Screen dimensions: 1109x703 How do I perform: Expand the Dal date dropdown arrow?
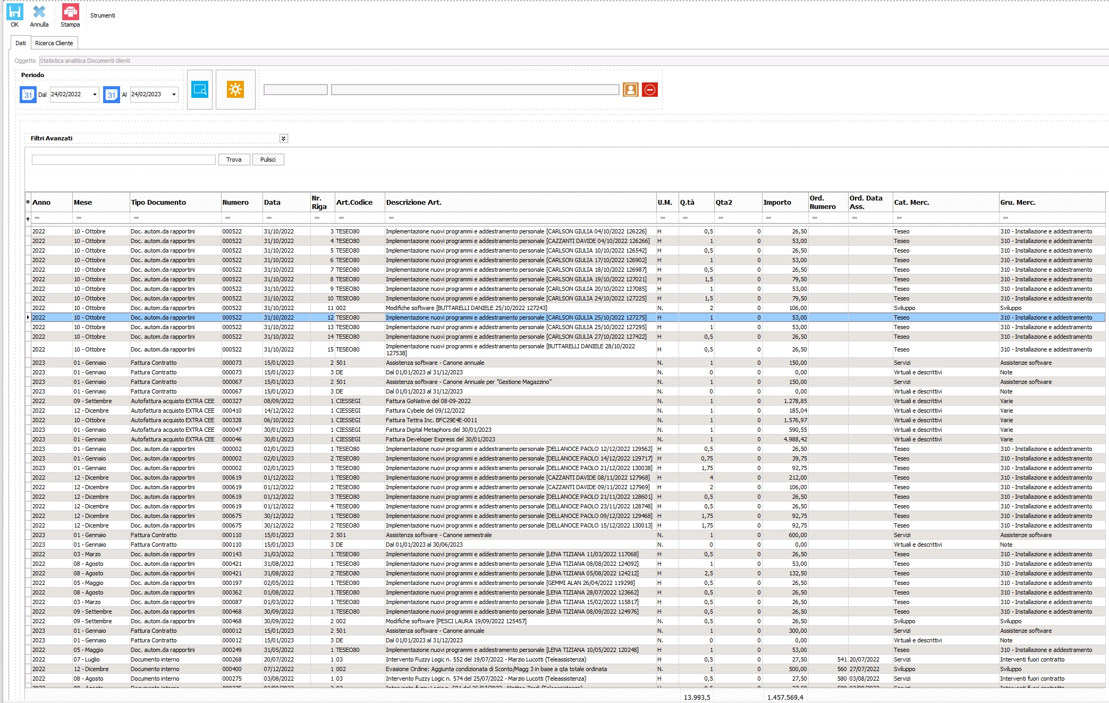pos(95,95)
